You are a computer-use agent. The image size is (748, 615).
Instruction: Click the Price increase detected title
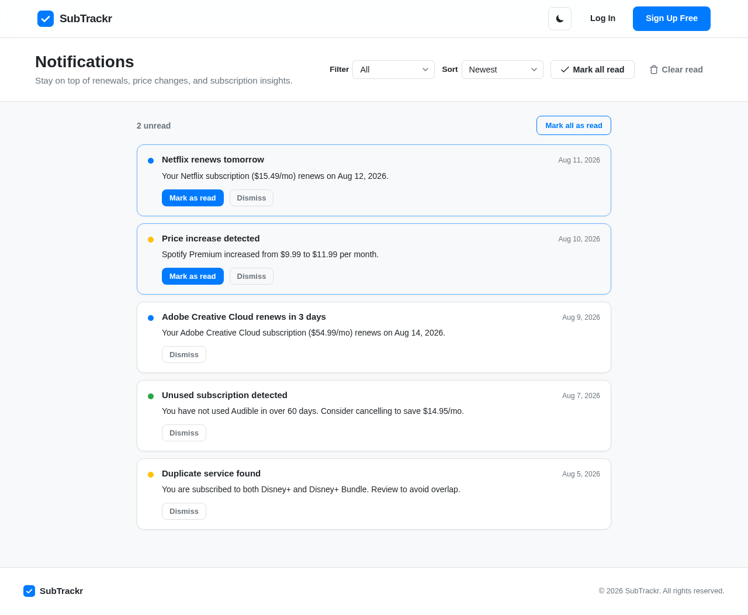pyautogui.click(x=211, y=239)
